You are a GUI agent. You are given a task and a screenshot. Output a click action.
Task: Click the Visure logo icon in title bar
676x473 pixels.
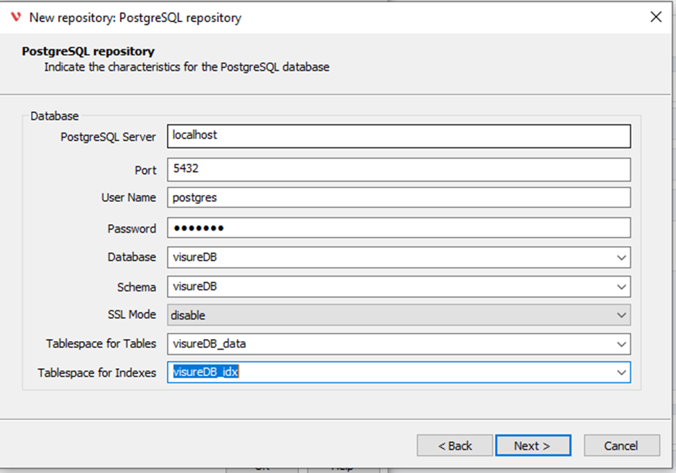point(16,17)
